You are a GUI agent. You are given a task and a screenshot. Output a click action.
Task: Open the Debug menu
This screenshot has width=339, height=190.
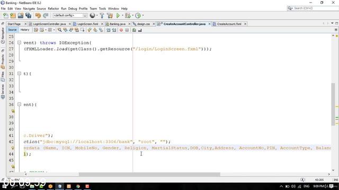pos(73,8)
